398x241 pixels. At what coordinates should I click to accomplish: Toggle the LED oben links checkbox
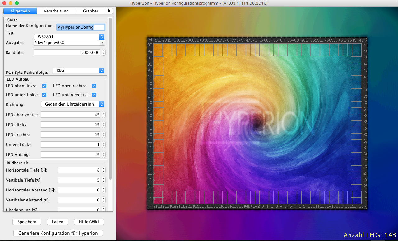coord(44,86)
